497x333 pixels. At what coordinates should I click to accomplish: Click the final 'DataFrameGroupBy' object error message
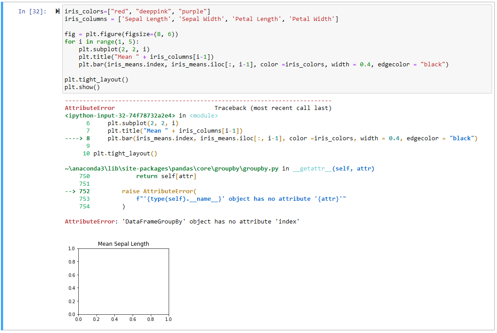(182, 221)
